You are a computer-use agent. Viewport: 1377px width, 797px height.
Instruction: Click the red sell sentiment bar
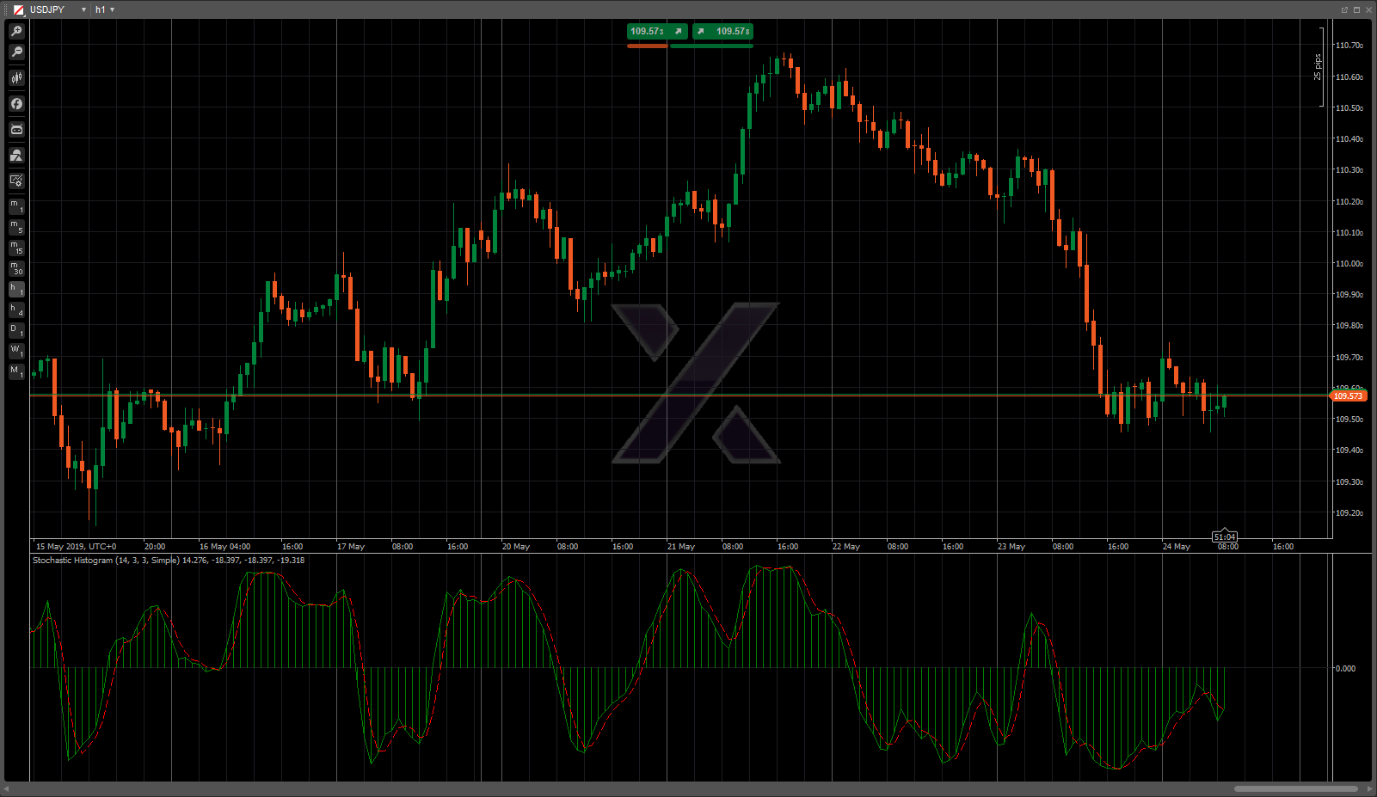click(648, 46)
